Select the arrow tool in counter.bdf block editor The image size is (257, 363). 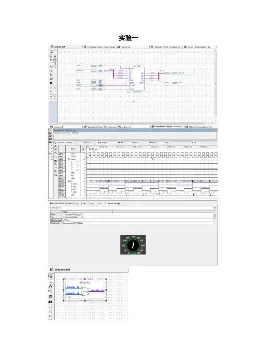(51, 56)
